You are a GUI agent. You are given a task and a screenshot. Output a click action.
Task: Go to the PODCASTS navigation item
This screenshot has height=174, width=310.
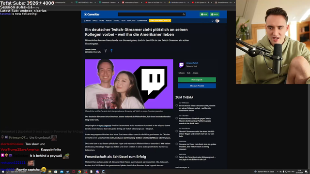131,21
